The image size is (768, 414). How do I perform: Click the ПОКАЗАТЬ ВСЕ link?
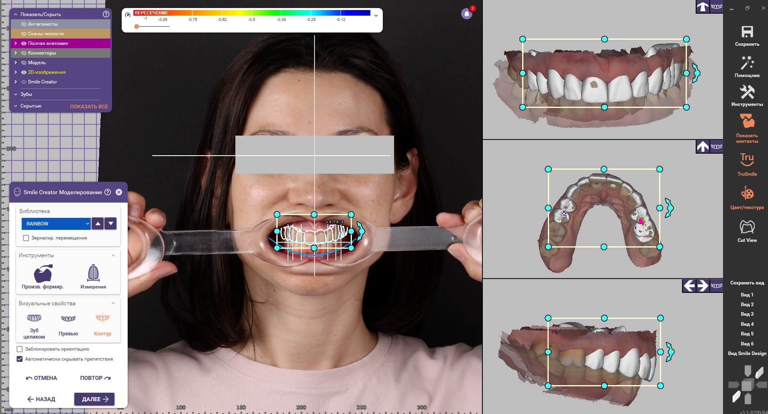click(x=89, y=106)
